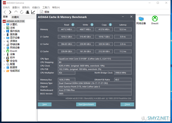Expand the 服务器 tree node

point(4,35)
